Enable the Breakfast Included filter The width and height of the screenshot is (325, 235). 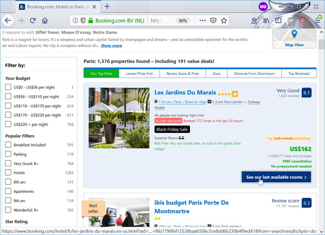pos(8,144)
